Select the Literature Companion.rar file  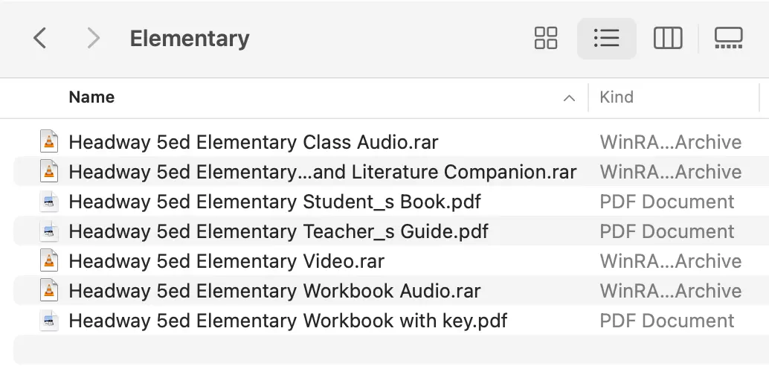tap(322, 172)
